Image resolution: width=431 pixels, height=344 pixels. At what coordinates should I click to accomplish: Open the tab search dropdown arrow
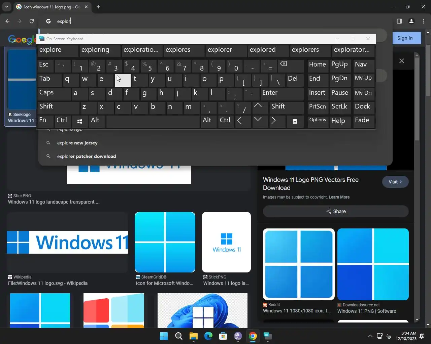pos(6,7)
